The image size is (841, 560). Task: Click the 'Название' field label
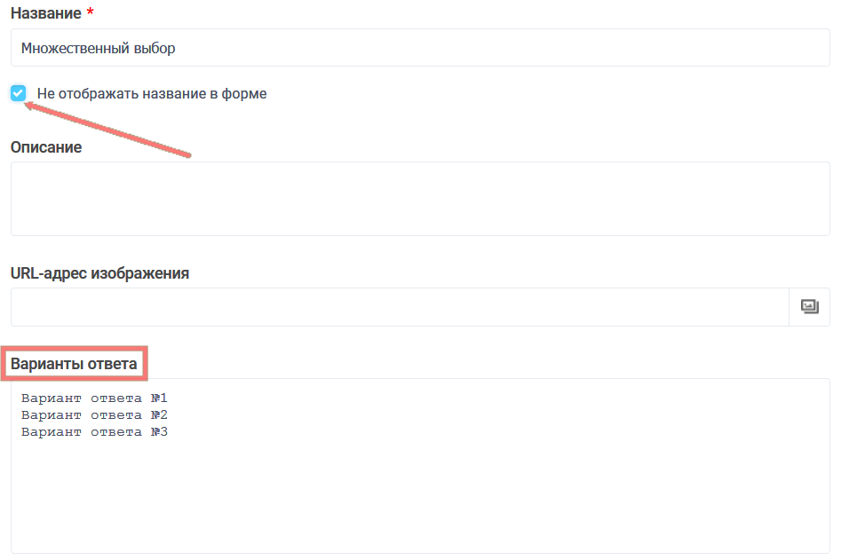[x=44, y=13]
